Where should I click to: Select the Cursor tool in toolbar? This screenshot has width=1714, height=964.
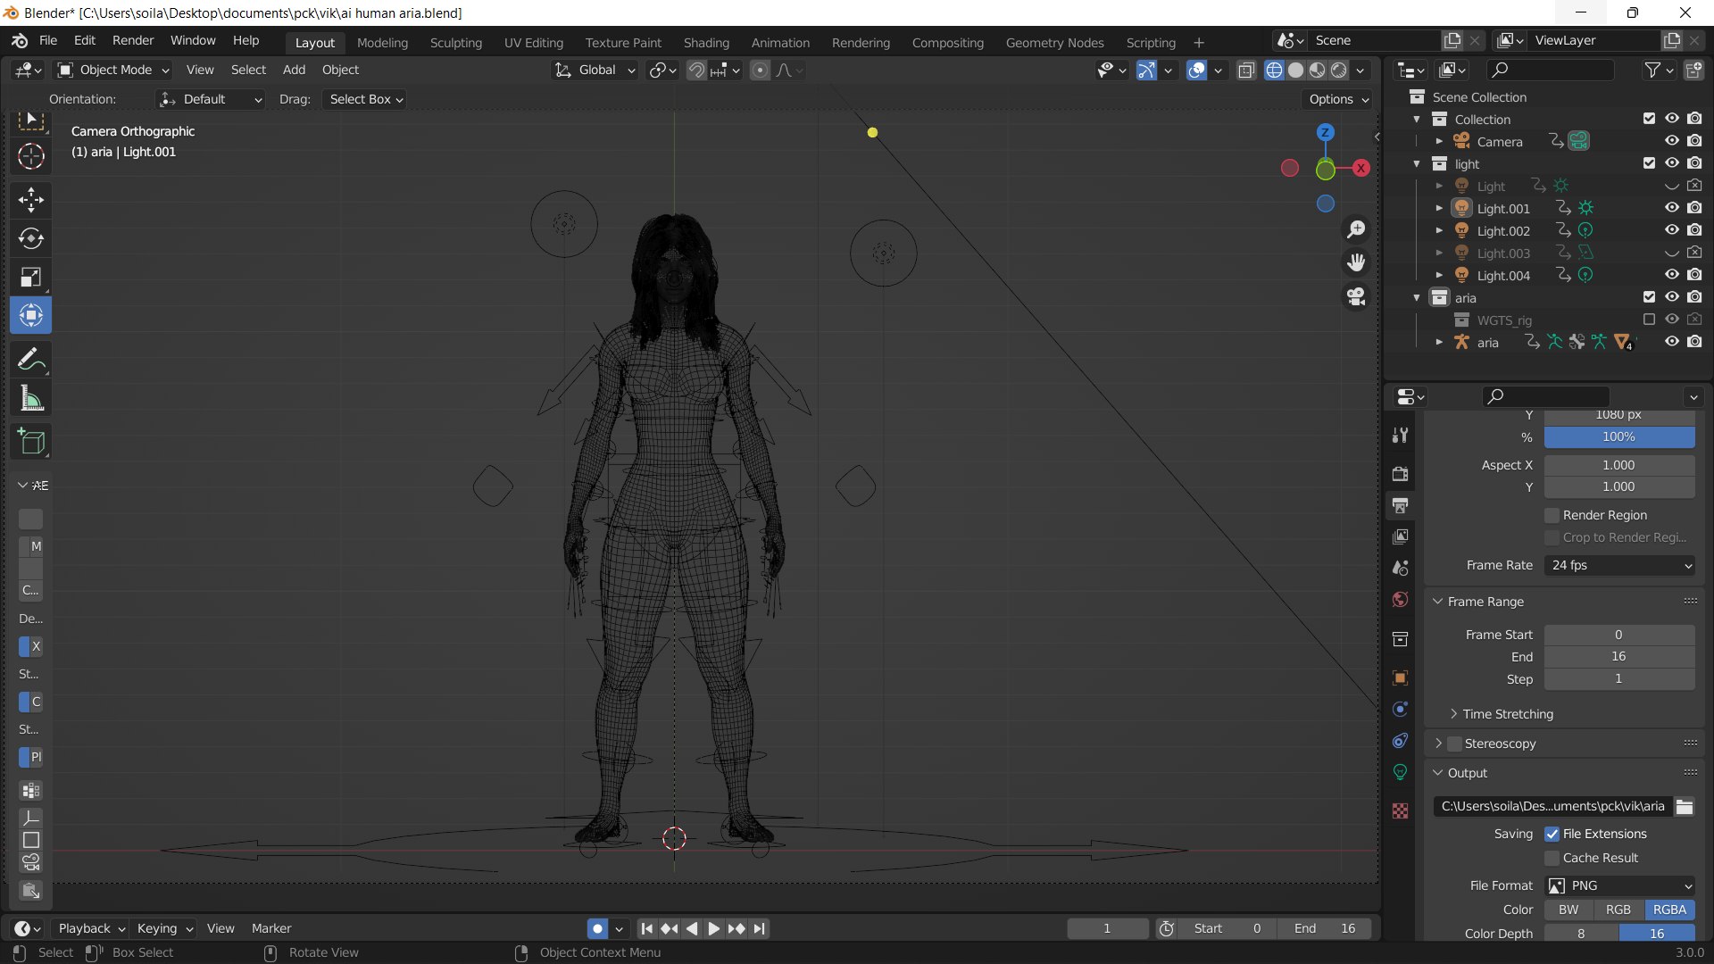31,156
